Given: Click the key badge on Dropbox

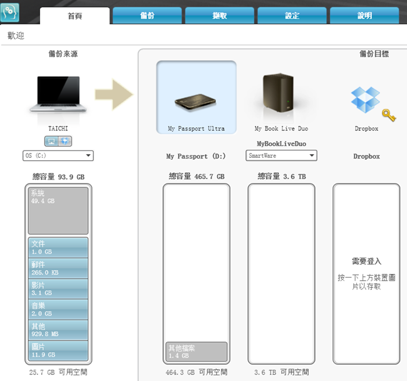Looking at the screenshot, I should click(x=388, y=115).
